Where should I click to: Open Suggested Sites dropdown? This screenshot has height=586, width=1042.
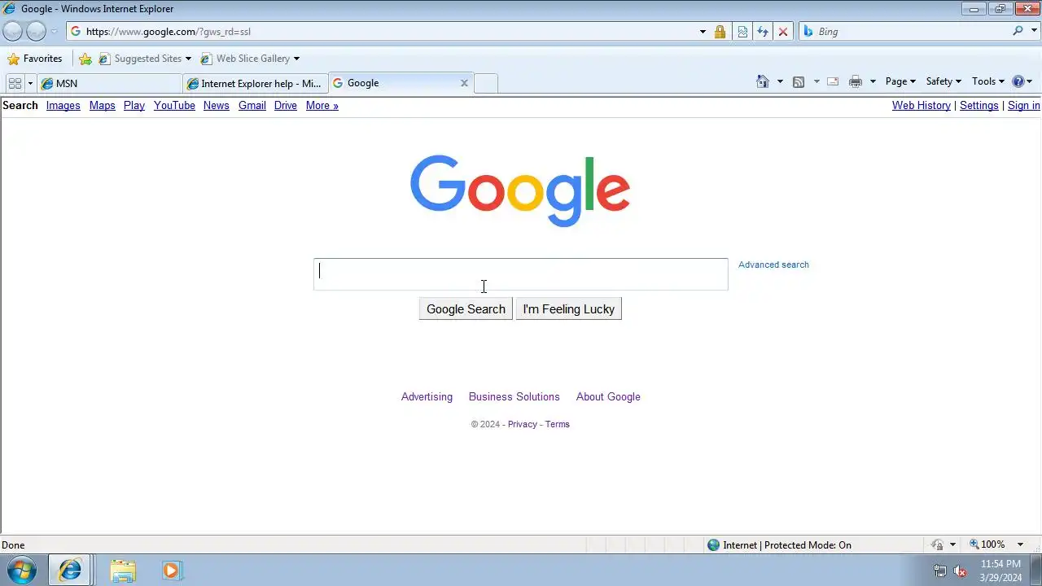point(145,59)
